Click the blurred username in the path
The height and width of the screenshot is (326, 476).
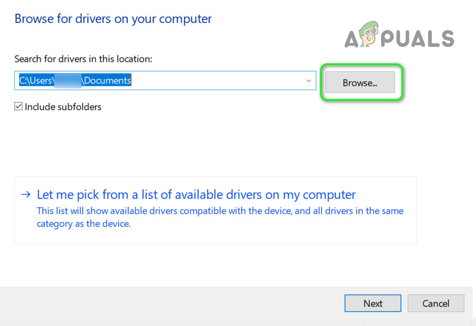69,81
